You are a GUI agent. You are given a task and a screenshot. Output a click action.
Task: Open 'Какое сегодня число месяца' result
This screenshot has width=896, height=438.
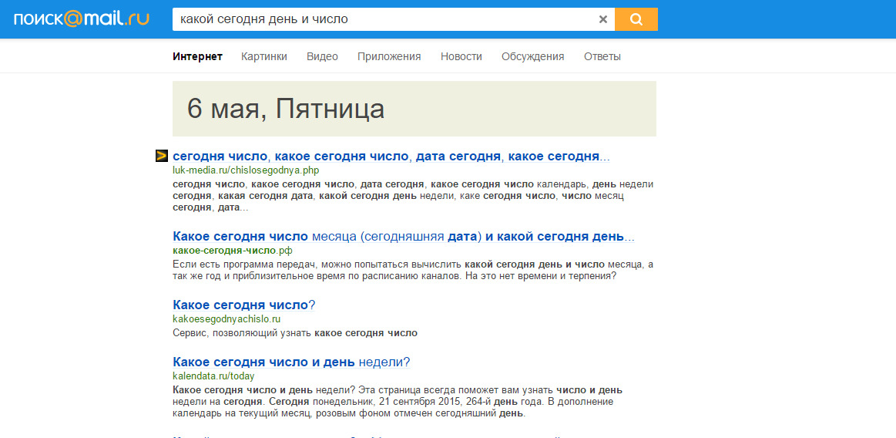403,237
